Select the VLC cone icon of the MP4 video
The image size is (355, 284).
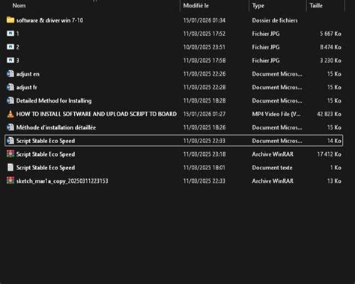point(10,114)
